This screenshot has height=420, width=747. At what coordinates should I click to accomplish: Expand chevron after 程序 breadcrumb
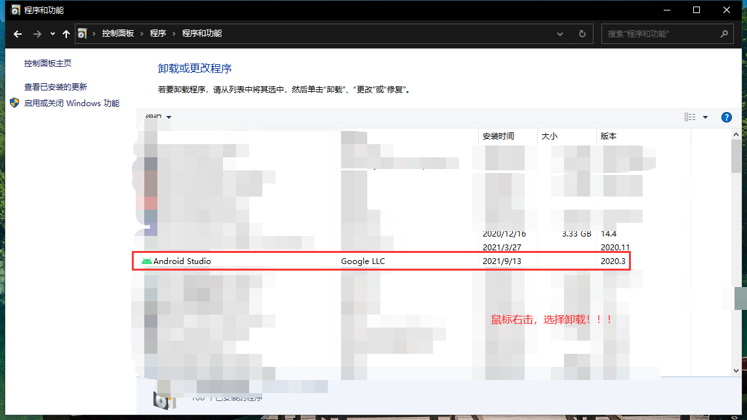[174, 34]
